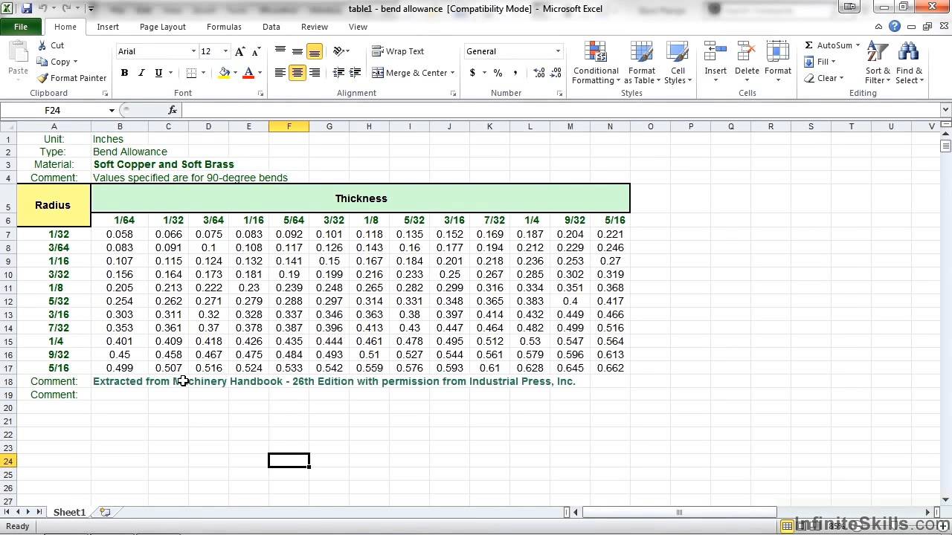The height and width of the screenshot is (535, 952).
Task: Switch to the View tab
Action: pos(358,27)
